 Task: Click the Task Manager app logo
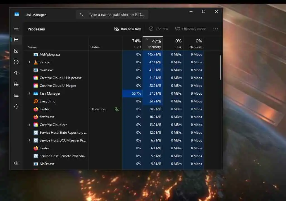(17, 14)
